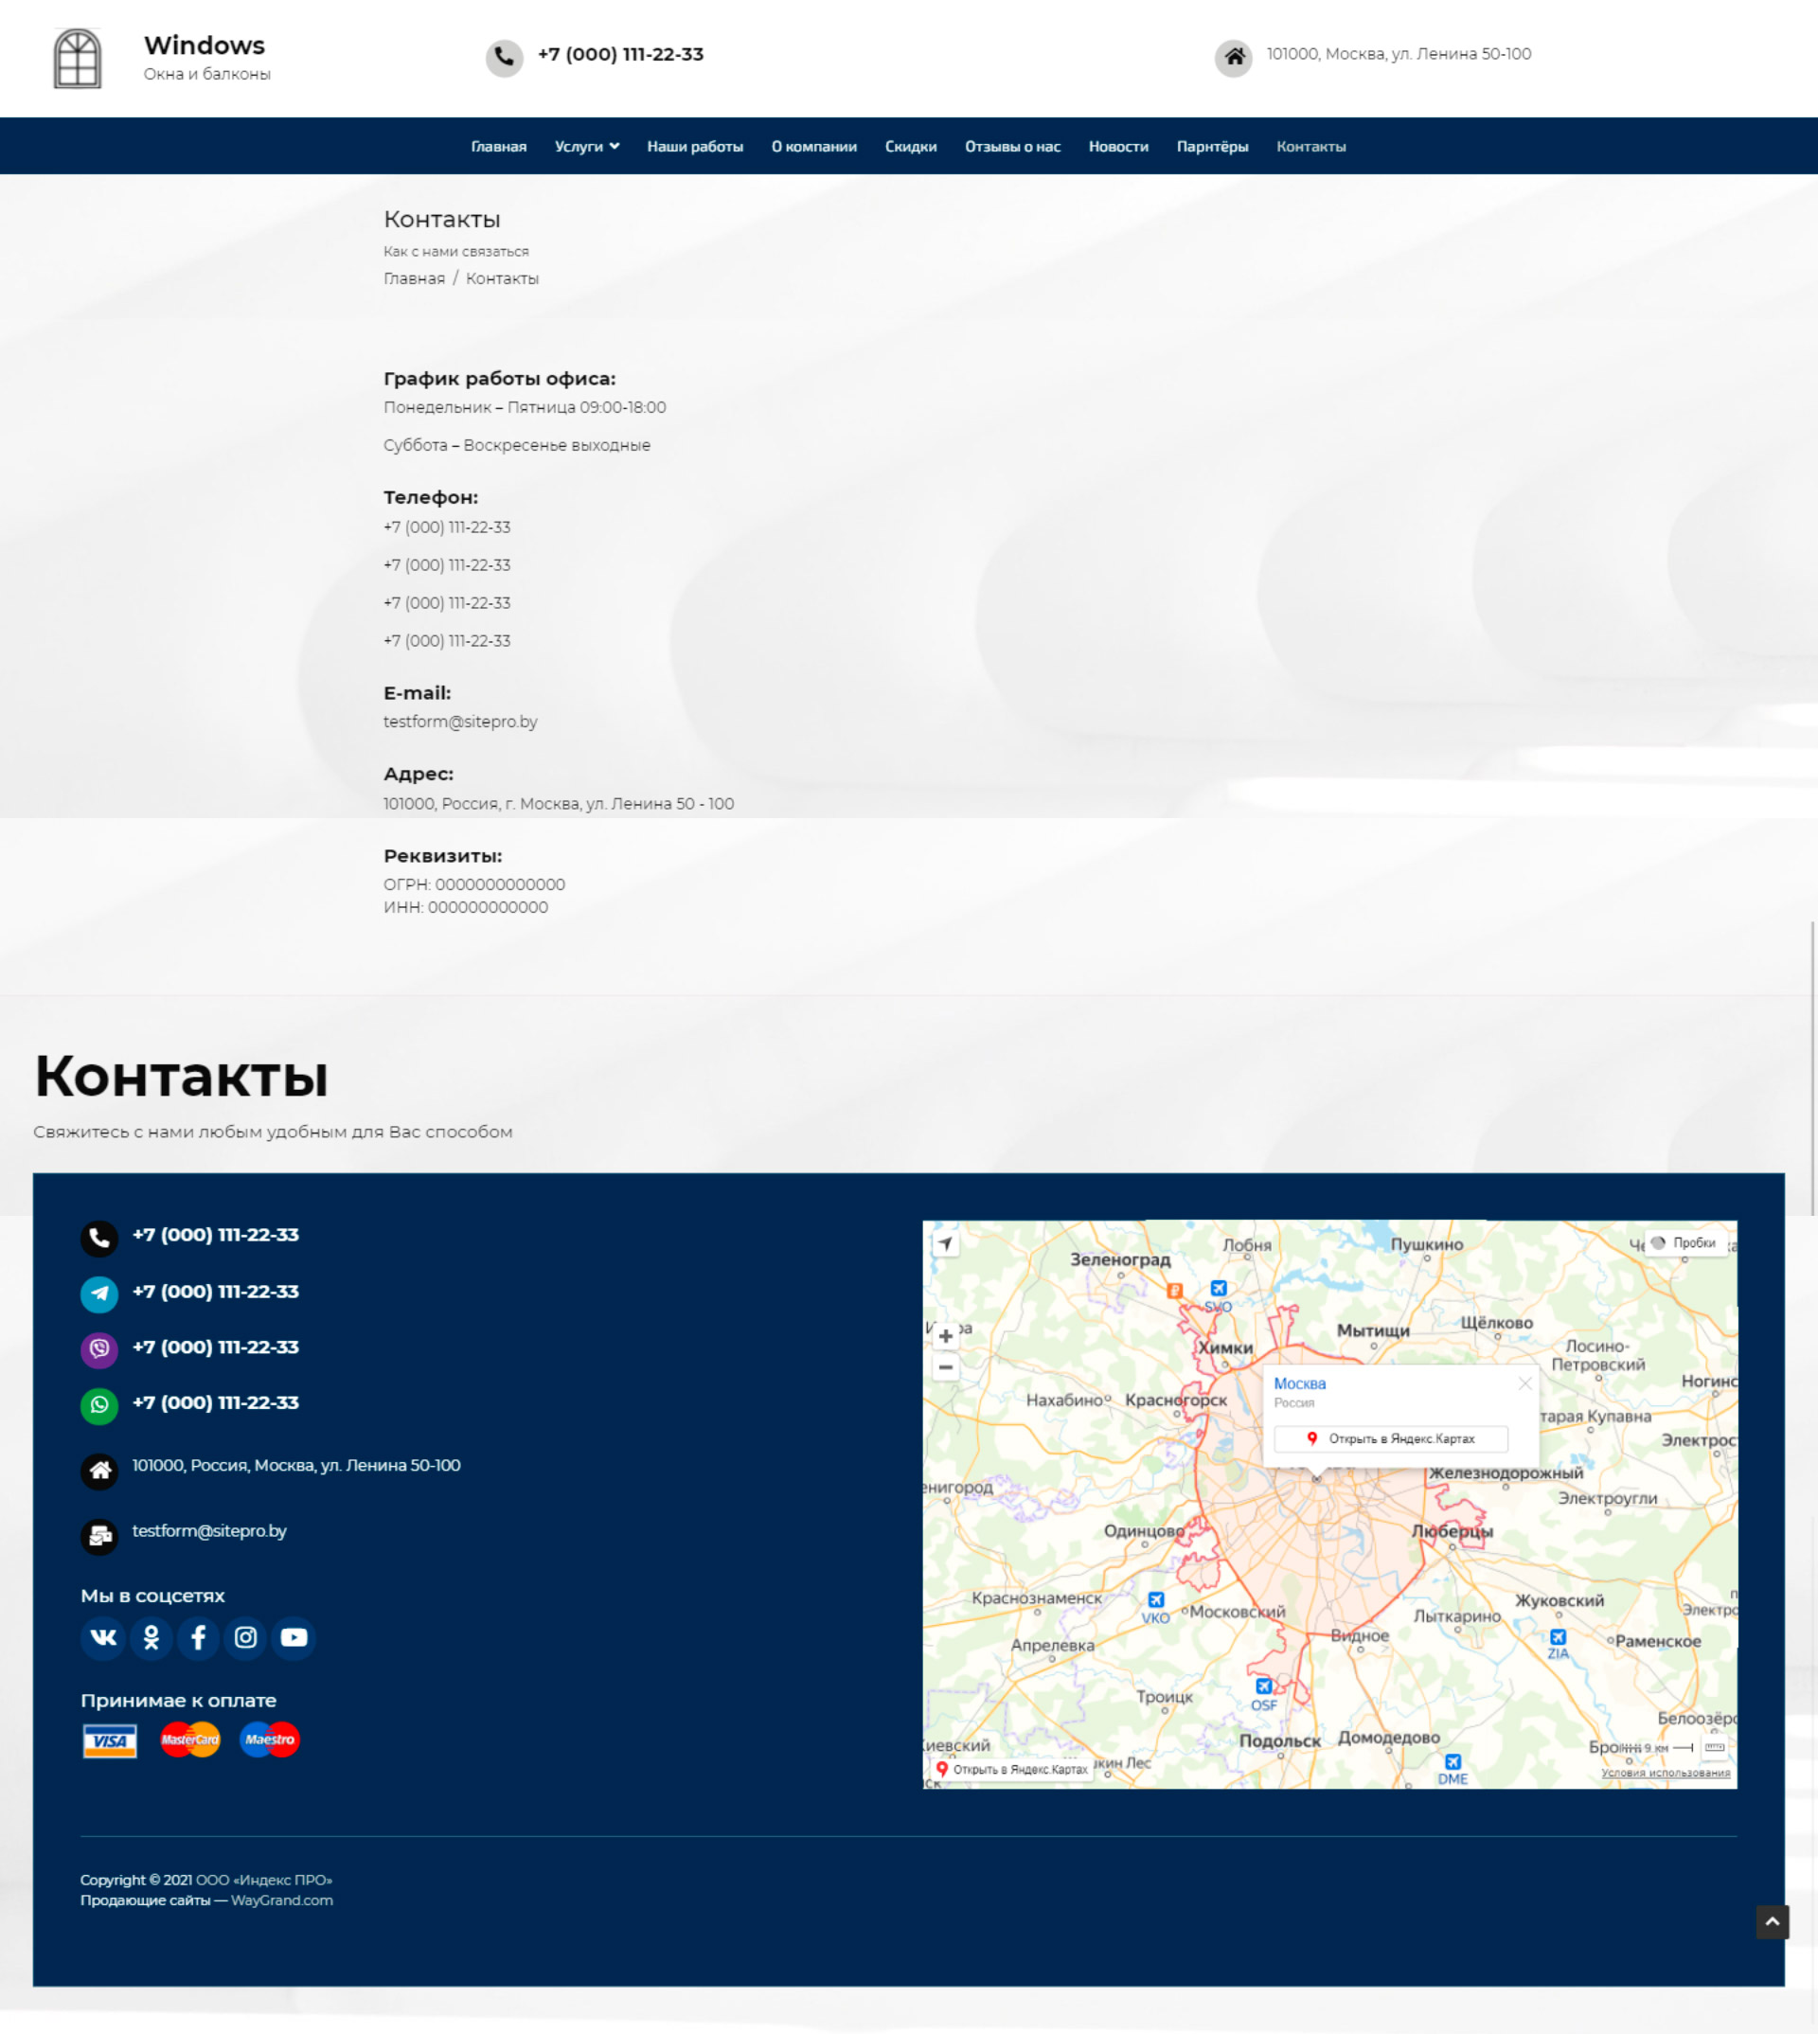This screenshot has width=1818, height=2034.
Task: Click the WhatsApp contact icon
Action: pos(98,1404)
